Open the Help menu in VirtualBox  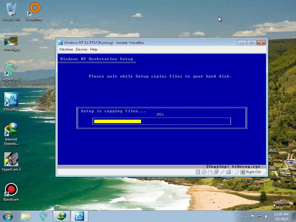(94, 49)
